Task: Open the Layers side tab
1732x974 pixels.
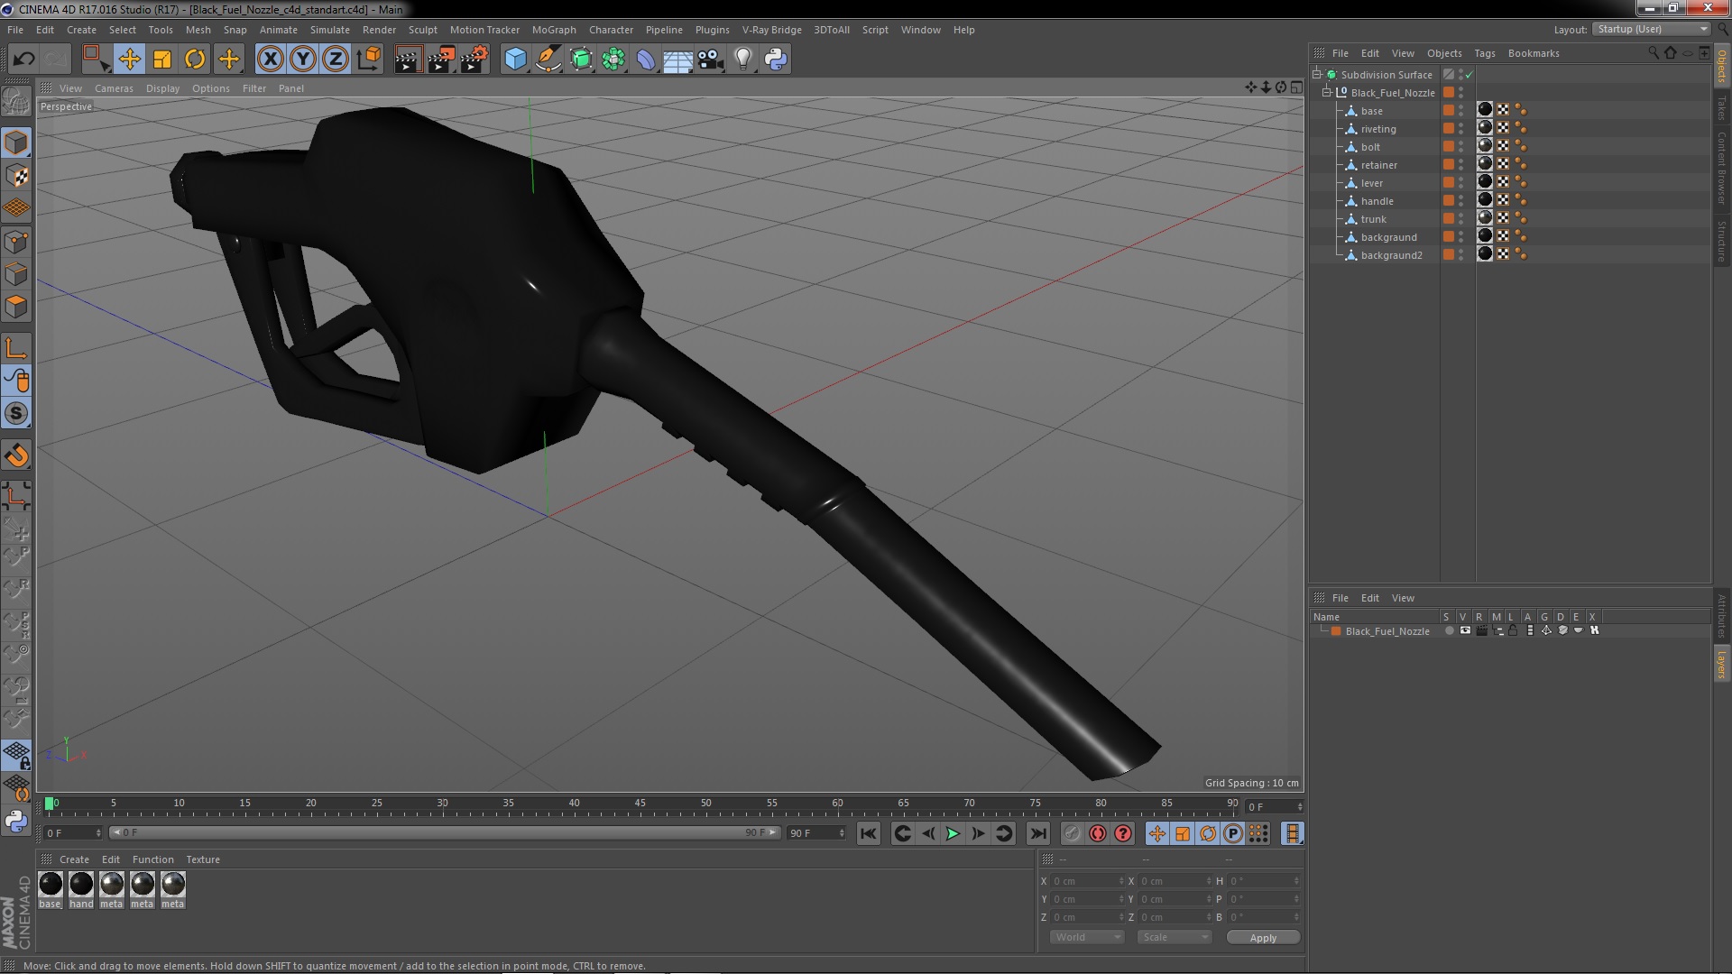Action: click(1722, 664)
